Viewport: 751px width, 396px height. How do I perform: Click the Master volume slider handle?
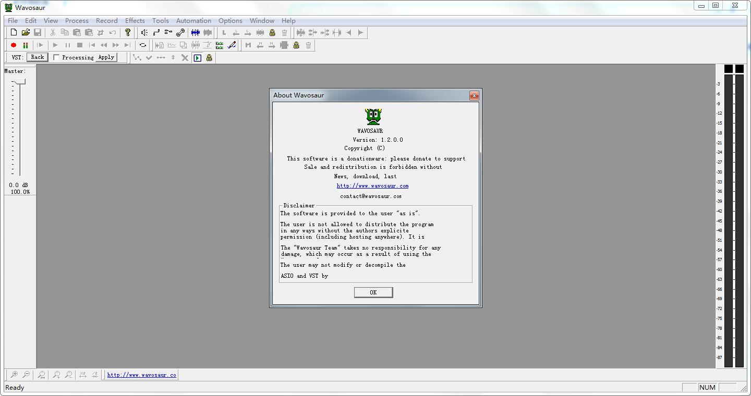click(20, 82)
